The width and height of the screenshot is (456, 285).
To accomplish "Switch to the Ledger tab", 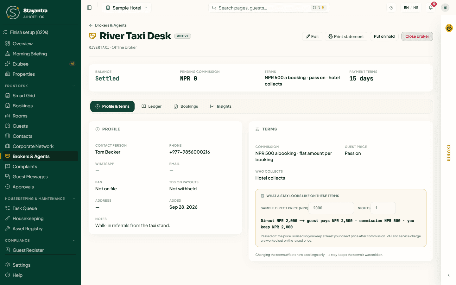I will point(152,106).
